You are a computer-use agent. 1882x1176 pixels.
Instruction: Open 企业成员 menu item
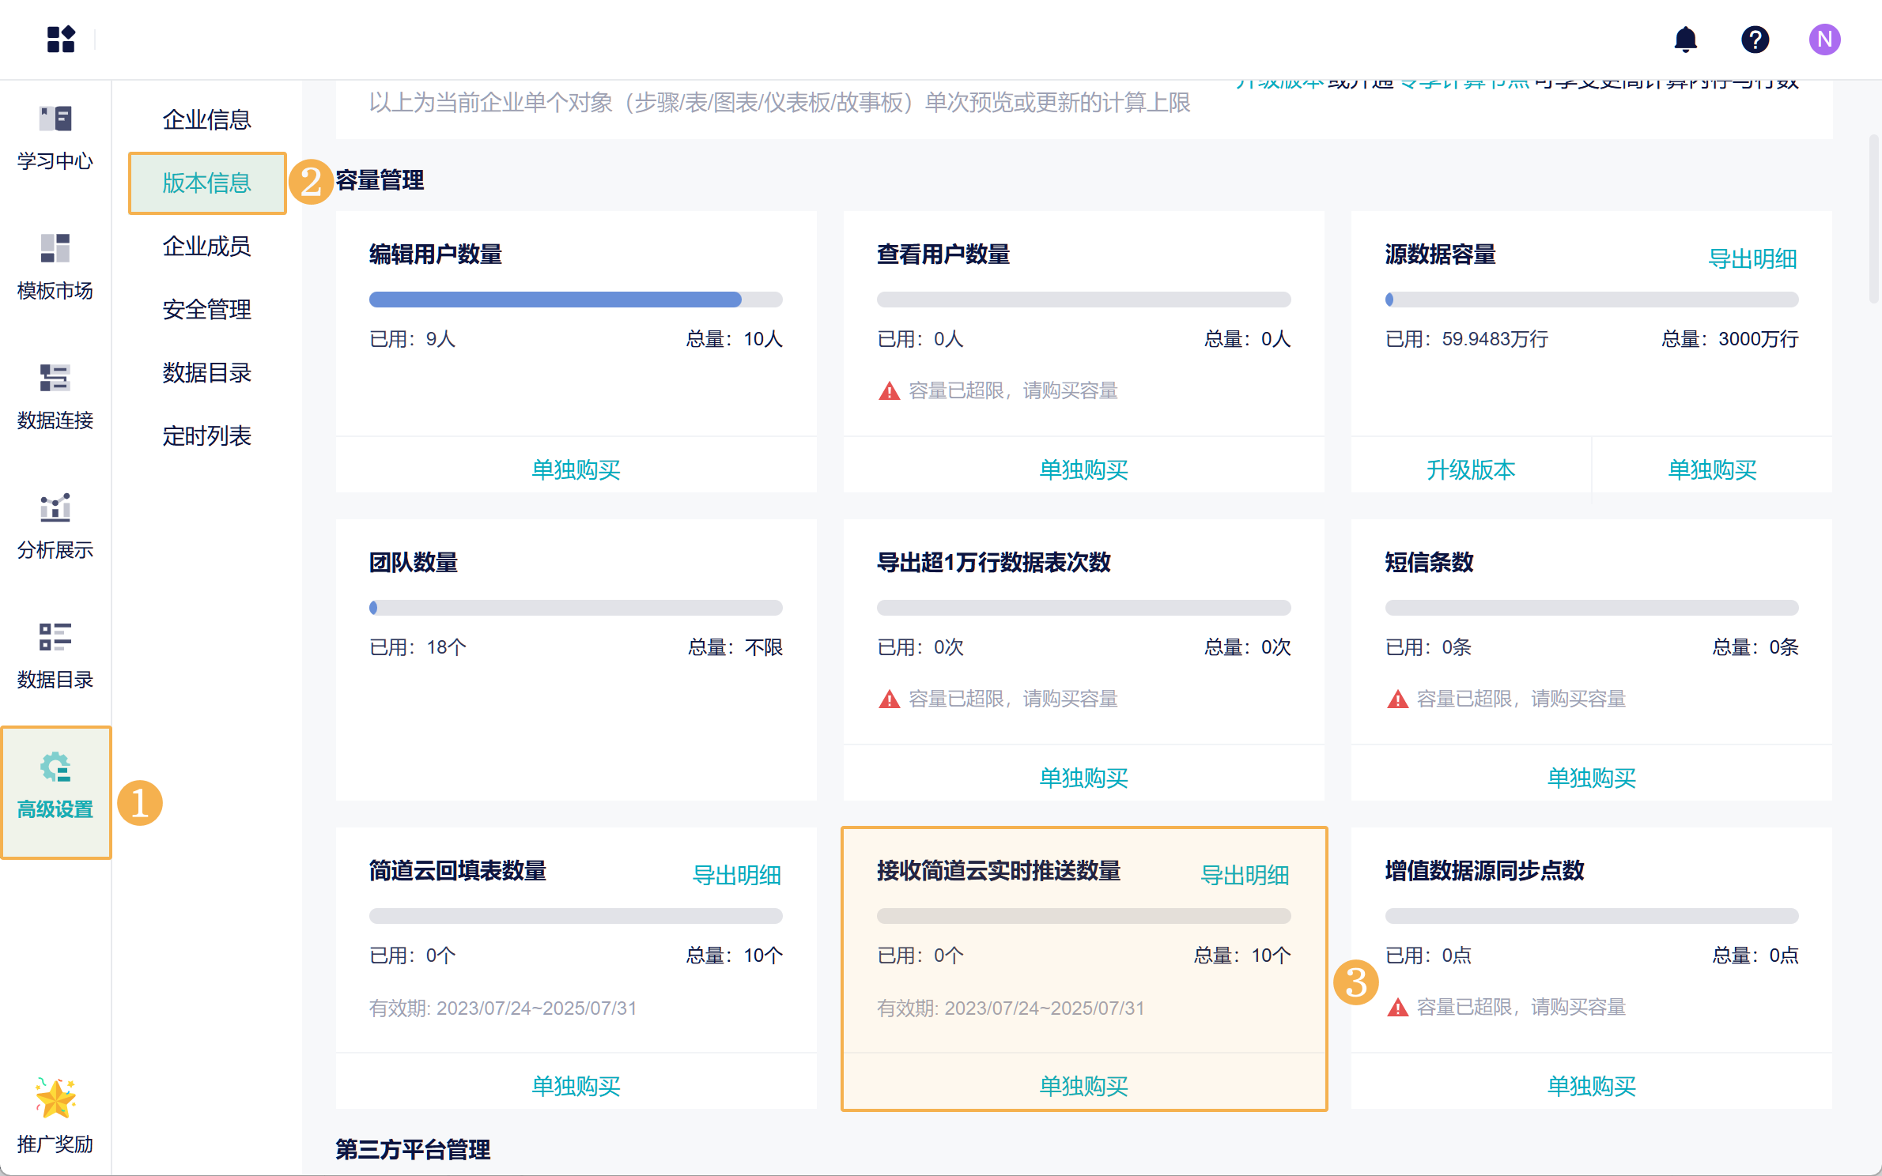pos(206,246)
